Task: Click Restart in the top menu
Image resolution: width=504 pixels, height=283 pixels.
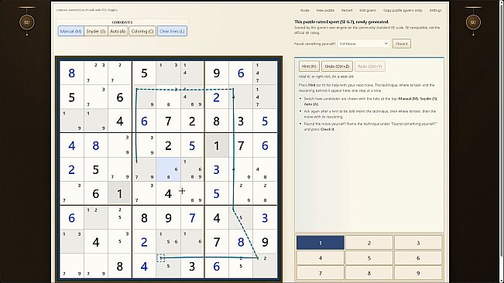Action: tap(347, 10)
